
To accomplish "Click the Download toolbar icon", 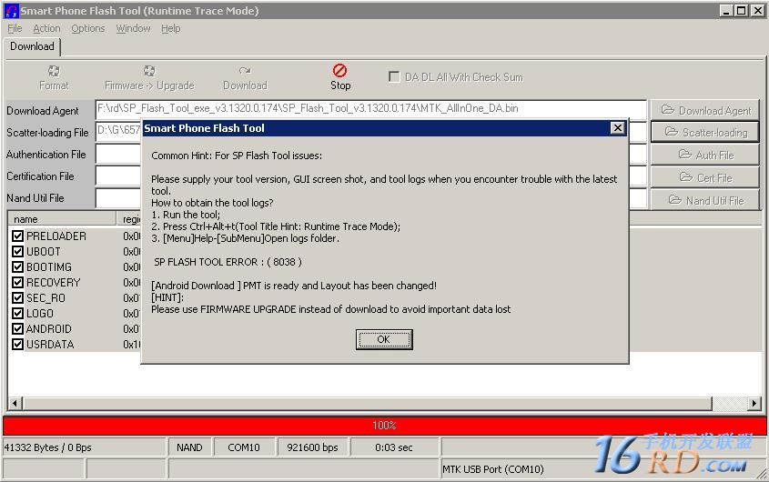I will pos(245,71).
